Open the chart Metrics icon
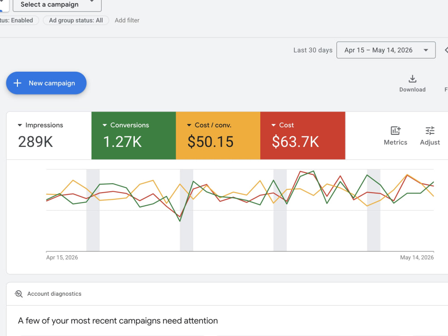 click(396, 131)
